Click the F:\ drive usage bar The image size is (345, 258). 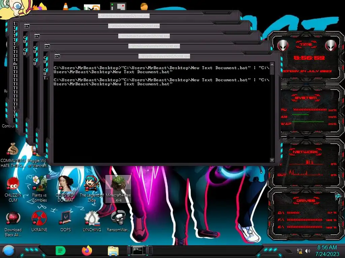click(x=305, y=220)
